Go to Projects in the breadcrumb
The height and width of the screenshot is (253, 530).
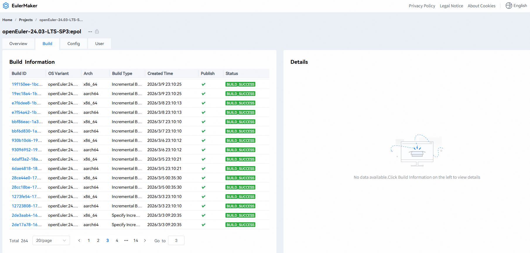click(26, 20)
